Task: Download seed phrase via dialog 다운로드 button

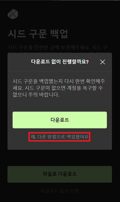Action: tap(60, 120)
